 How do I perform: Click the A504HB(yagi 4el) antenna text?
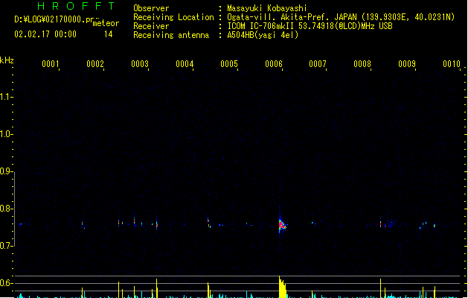click(x=263, y=35)
